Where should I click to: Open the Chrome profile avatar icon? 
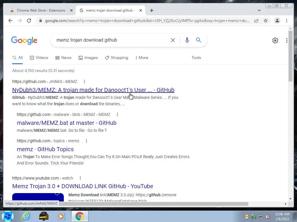[277, 21]
